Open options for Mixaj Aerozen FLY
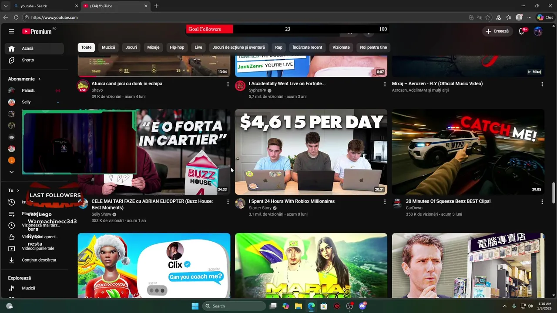Image resolution: width=557 pixels, height=313 pixels. point(542,84)
